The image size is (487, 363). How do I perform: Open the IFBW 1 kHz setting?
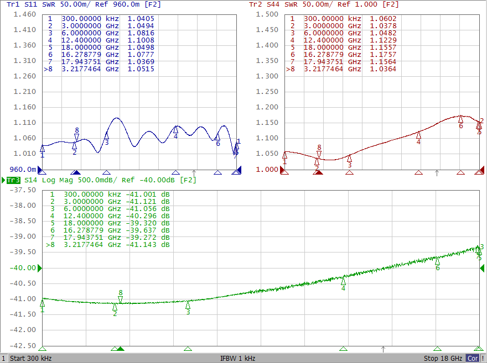click(237, 358)
